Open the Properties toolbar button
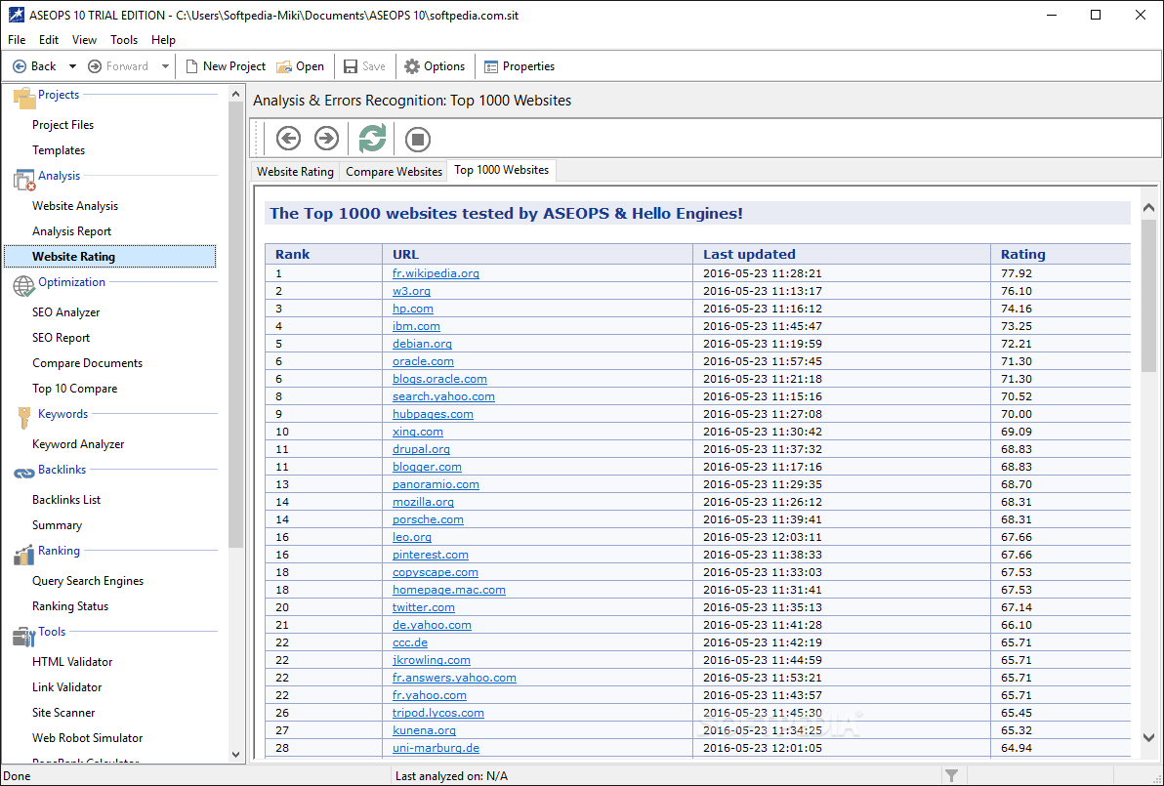This screenshot has height=786, width=1164. coord(519,66)
